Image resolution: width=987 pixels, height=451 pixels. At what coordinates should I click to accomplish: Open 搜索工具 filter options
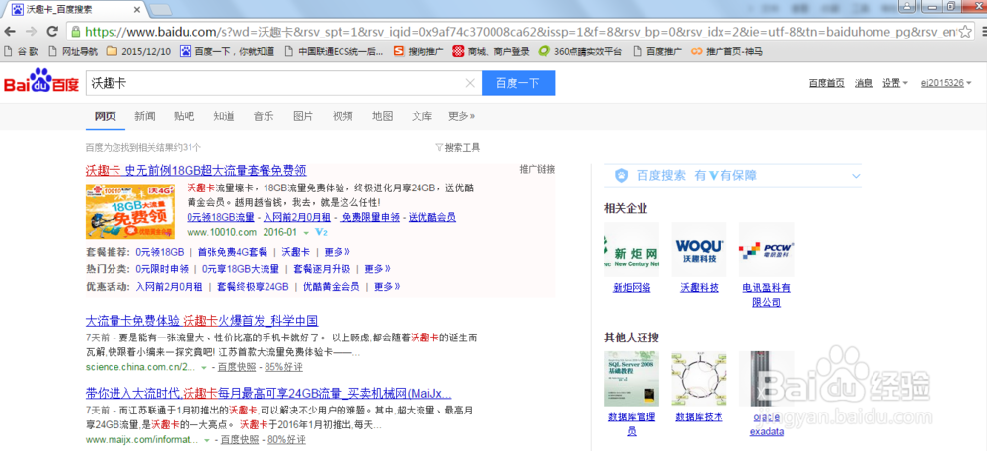458,148
